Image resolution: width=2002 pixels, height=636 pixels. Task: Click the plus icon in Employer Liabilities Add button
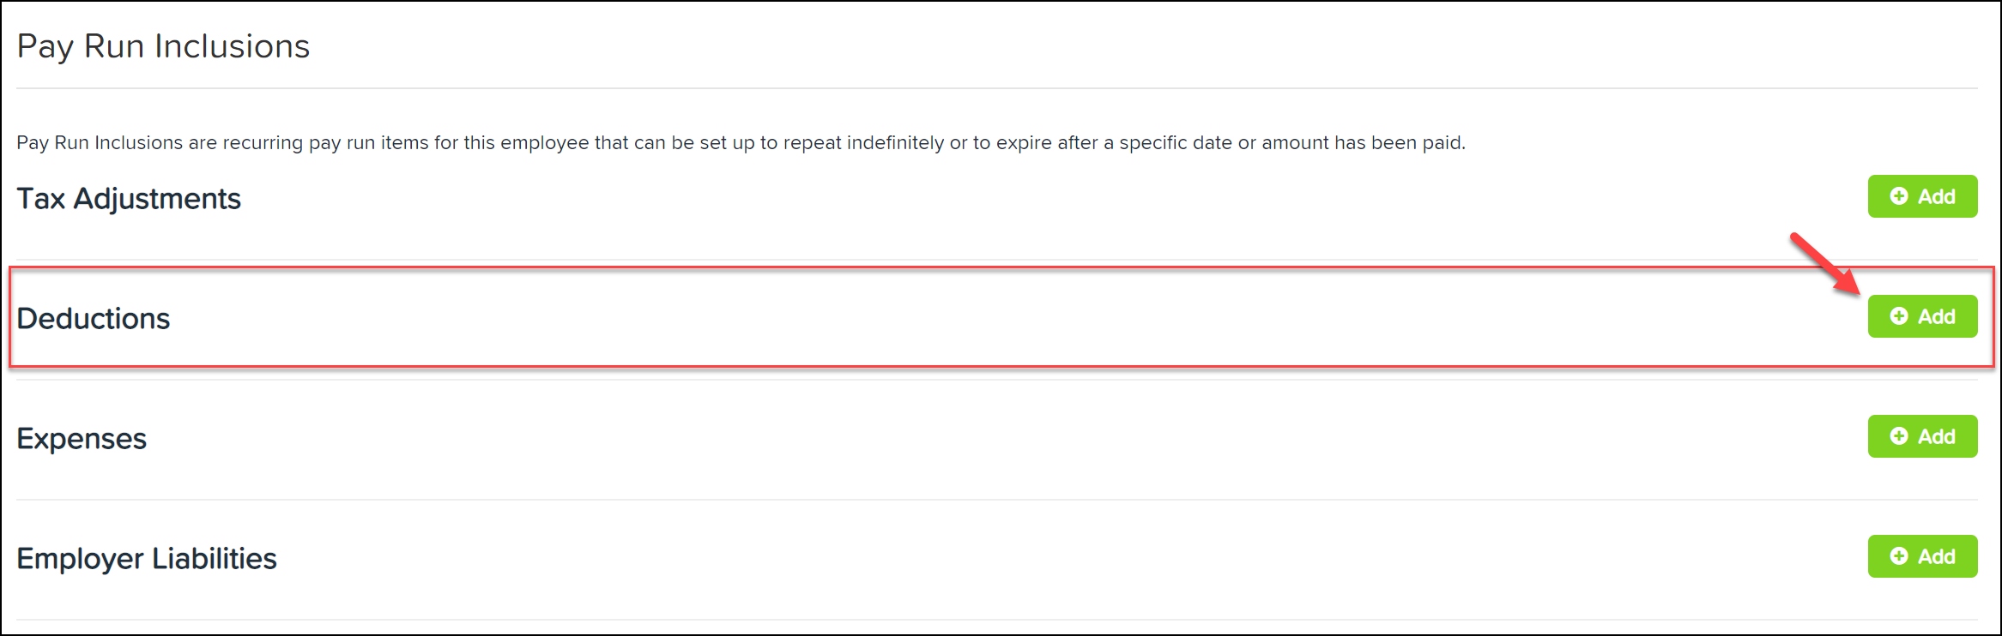(x=1899, y=556)
